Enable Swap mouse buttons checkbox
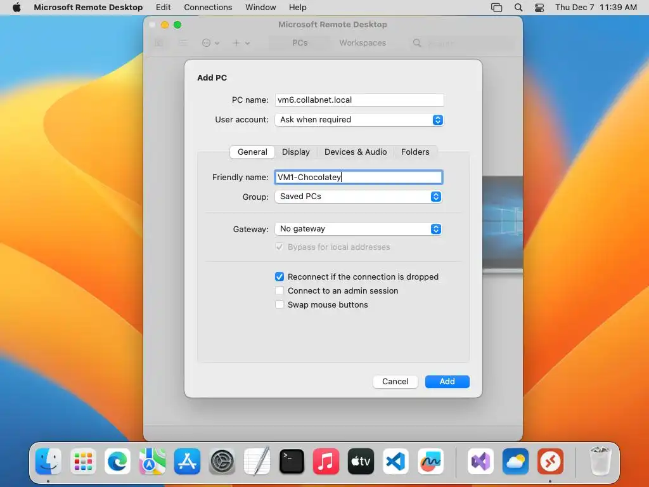The height and width of the screenshot is (487, 649). pyautogui.click(x=280, y=305)
